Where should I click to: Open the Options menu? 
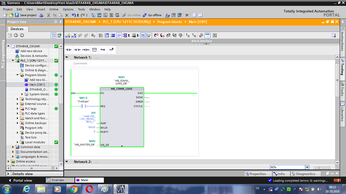[x=68, y=9]
